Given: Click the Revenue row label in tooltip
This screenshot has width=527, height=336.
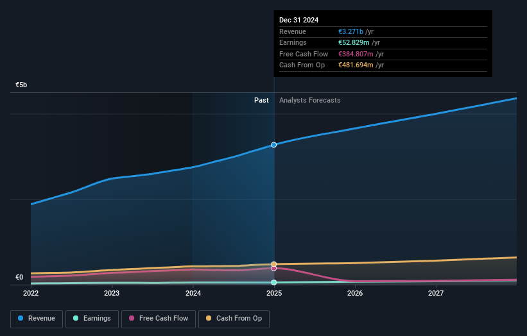Looking at the screenshot, I should click(x=293, y=31).
